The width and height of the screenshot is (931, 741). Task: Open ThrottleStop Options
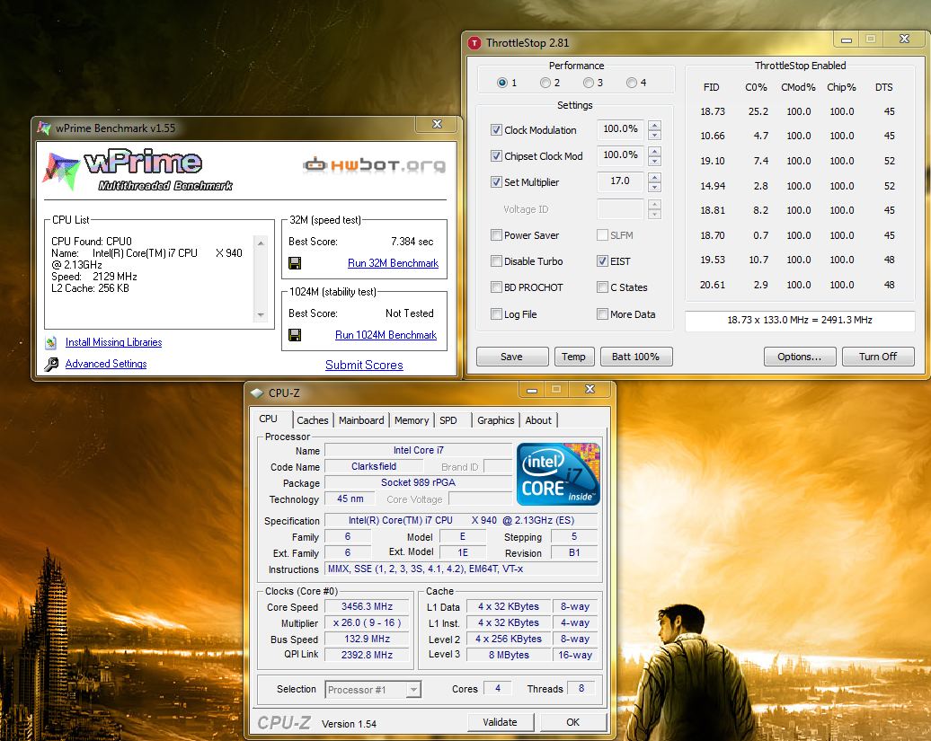799,357
